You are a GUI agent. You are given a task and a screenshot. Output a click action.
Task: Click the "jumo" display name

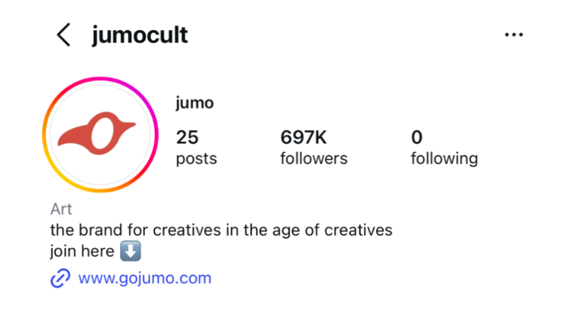(195, 104)
